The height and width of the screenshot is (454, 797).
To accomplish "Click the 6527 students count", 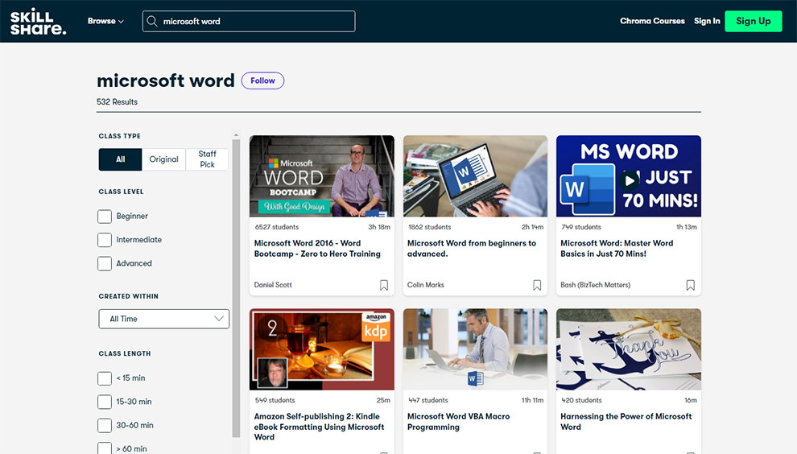I will click(x=277, y=227).
